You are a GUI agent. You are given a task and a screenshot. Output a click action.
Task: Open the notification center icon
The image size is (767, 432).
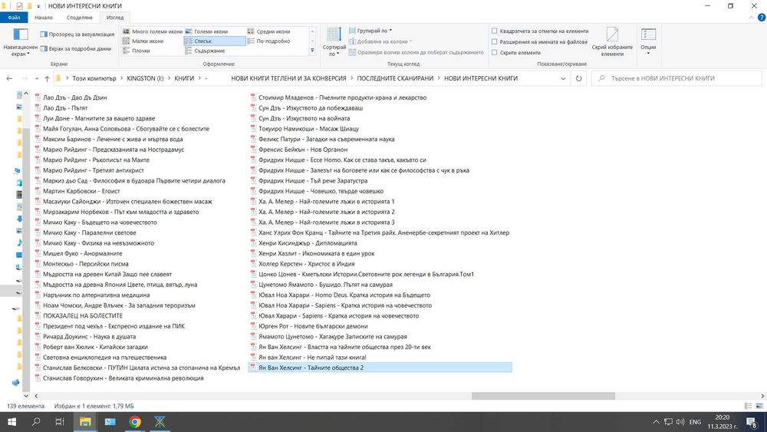tap(752, 422)
